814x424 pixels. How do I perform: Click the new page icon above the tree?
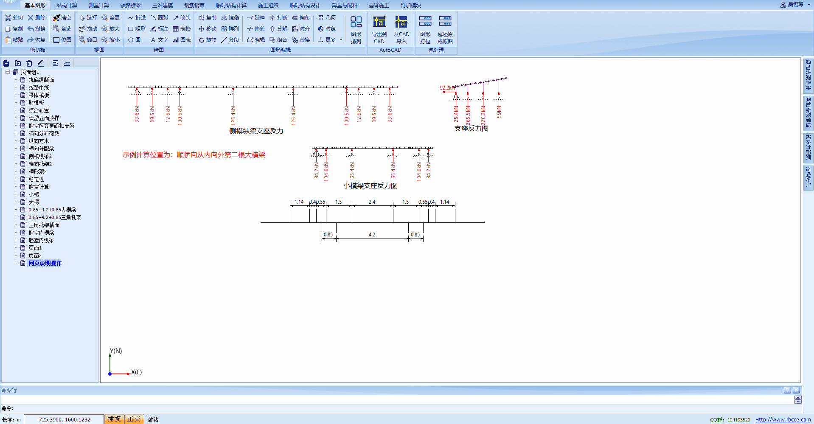6,63
